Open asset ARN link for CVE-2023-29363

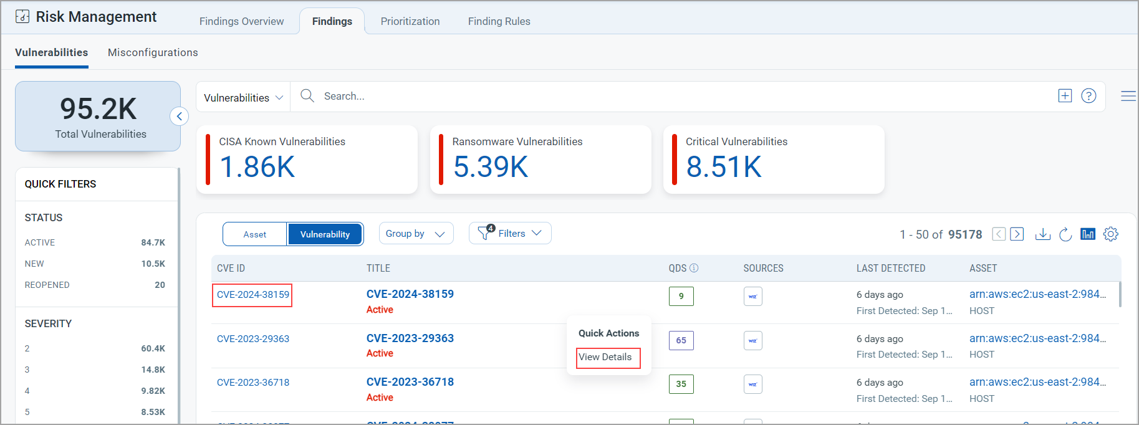1038,338
